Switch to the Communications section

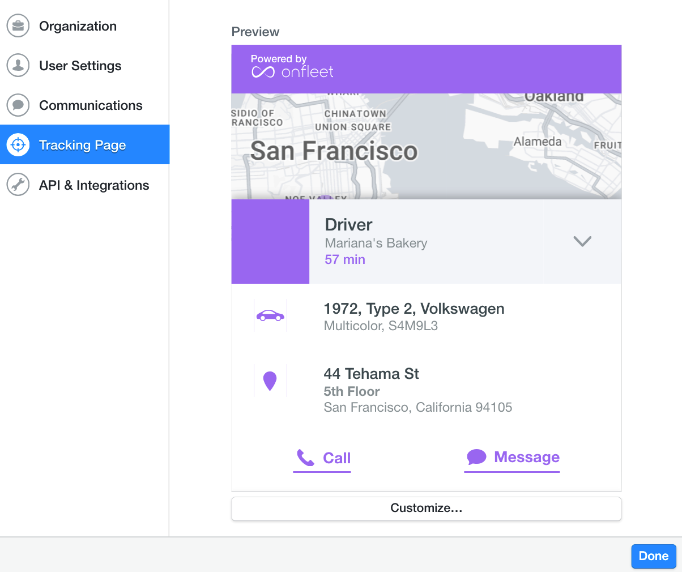[x=91, y=105]
